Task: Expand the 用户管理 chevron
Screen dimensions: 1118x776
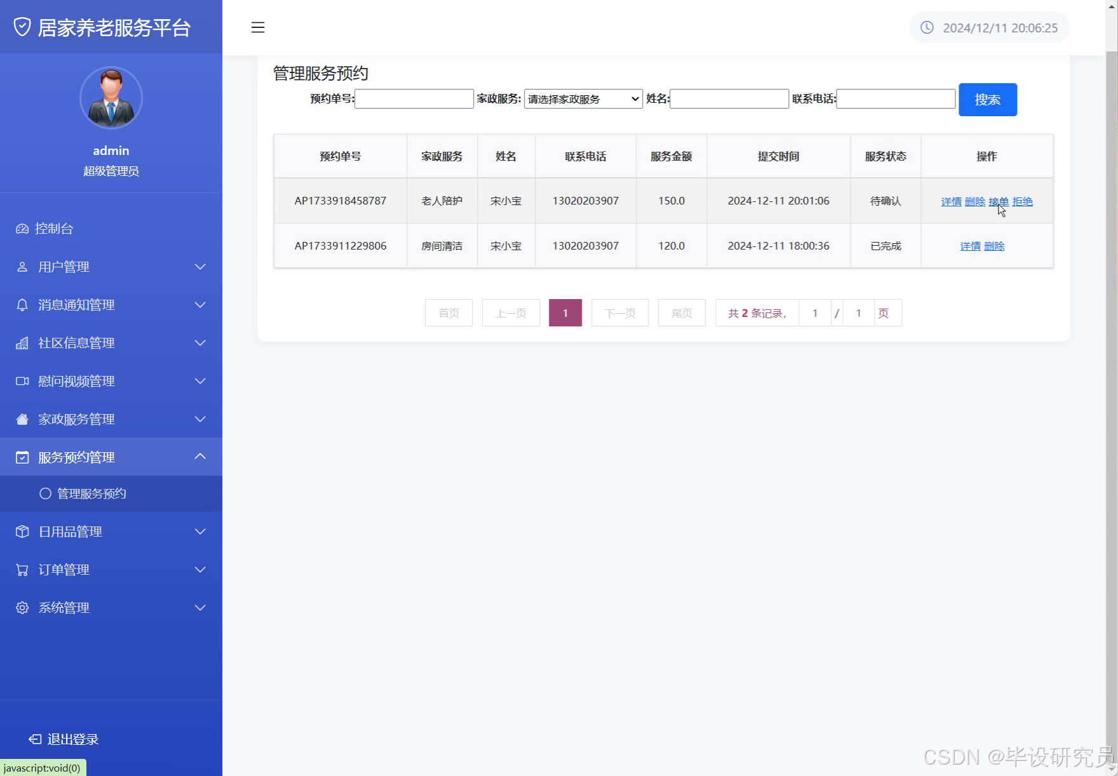Action: coord(200,267)
